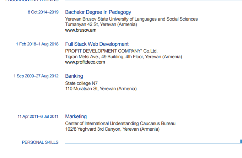Click the Center of International Understanding line
Viewport: 242px width, 158px height.
coord(120,124)
